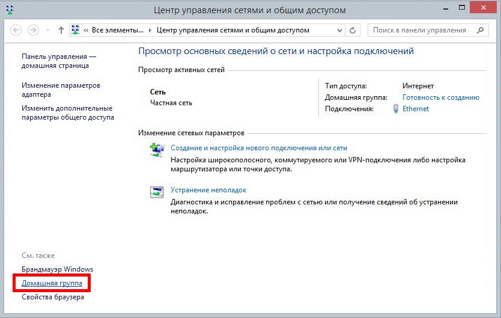Click the network icon in address bar
This screenshot has width=501, height=318.
(x=76, y=29)
